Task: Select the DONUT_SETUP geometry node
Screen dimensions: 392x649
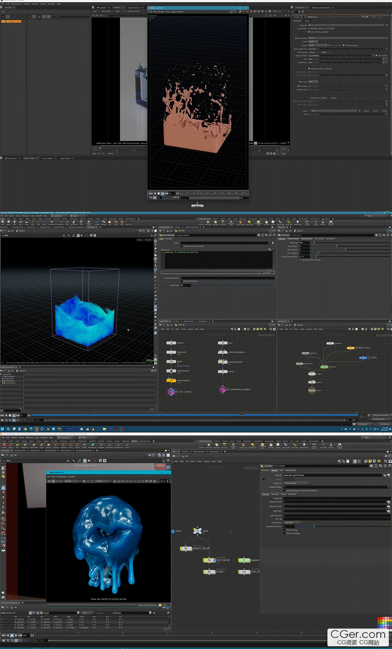Action: point(185,549)
